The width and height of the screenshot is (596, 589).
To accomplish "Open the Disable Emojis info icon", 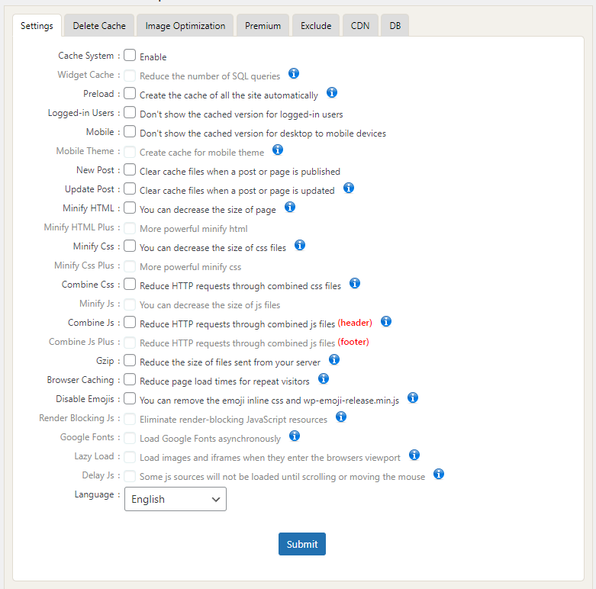I will [413, 398].
